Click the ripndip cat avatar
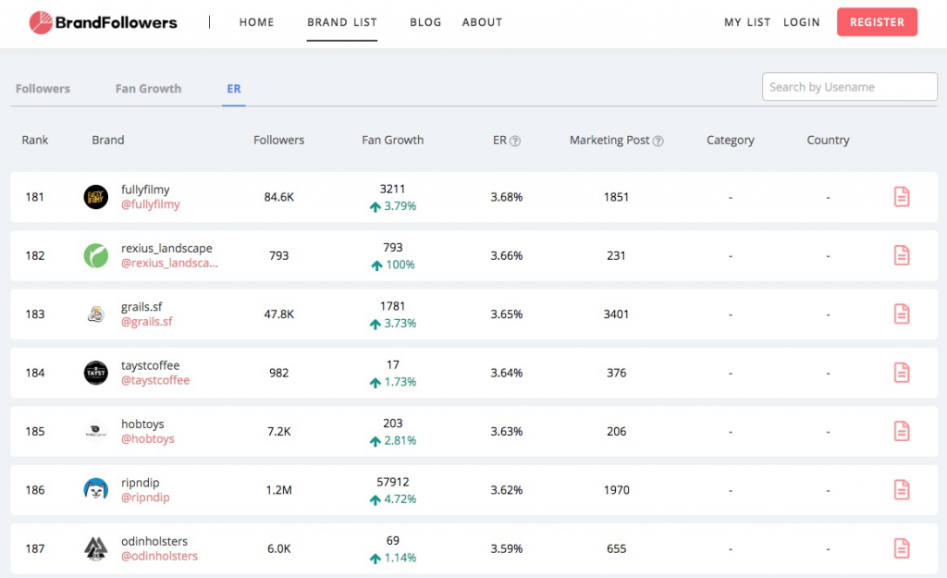This screenshot has height=578, width=947. pos(95,490)
